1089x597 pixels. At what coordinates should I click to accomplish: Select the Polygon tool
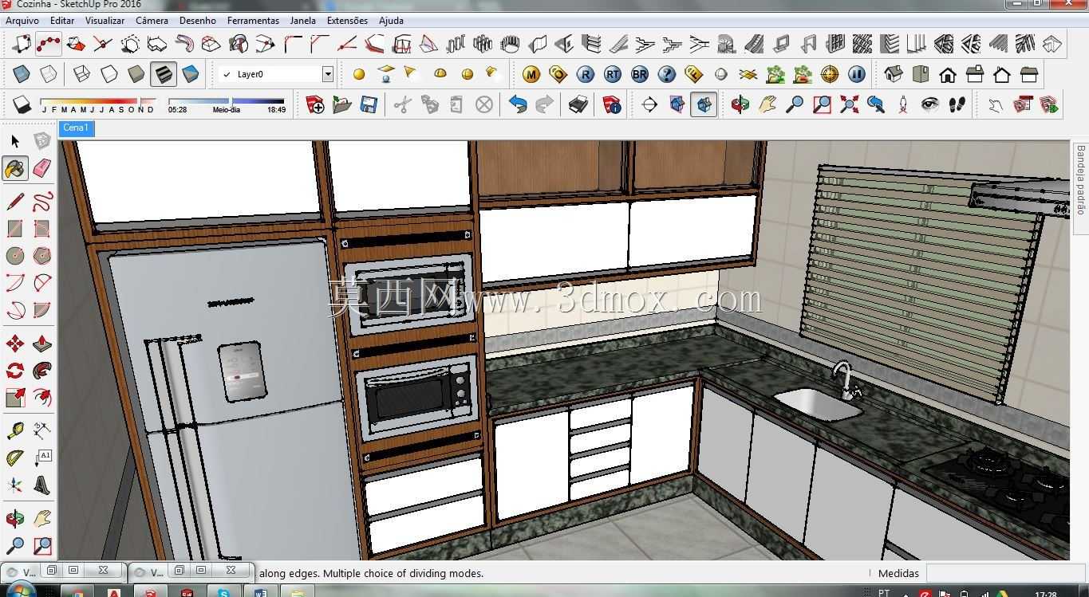coord(42,256)
